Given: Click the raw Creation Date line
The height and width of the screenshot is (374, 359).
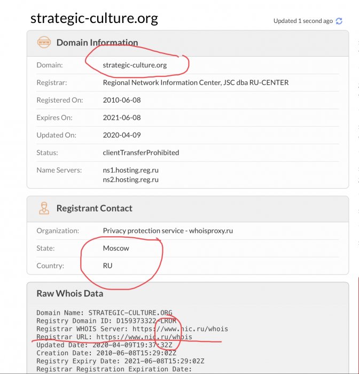Looking at the screenshot, I should tap(106, 353).
